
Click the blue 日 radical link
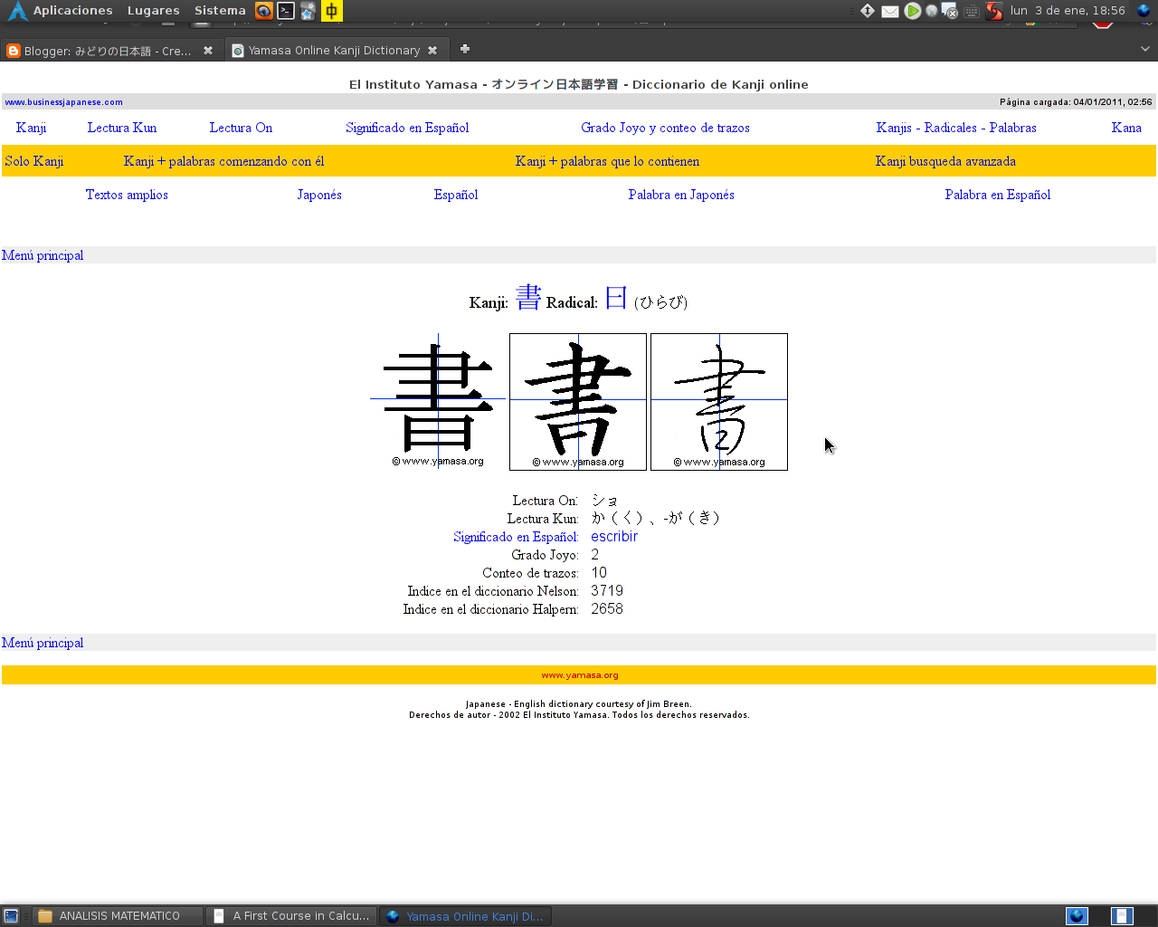(616, 298)
